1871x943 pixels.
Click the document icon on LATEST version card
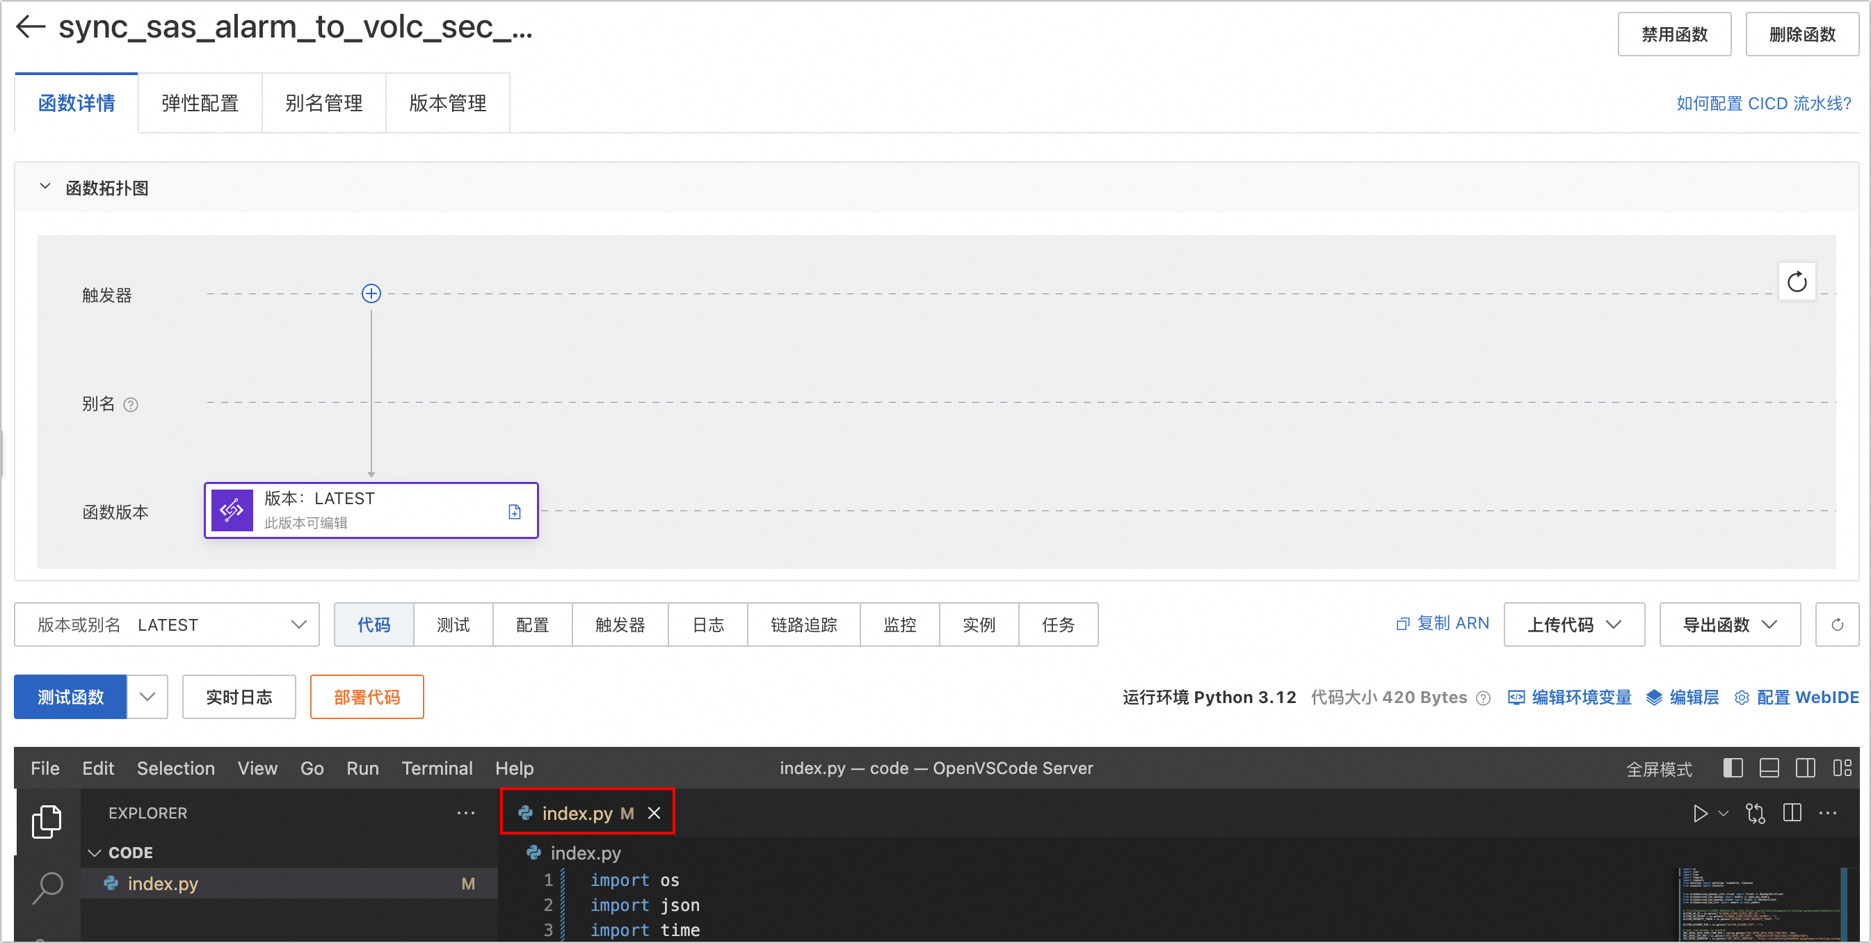(x=514, y=512)
